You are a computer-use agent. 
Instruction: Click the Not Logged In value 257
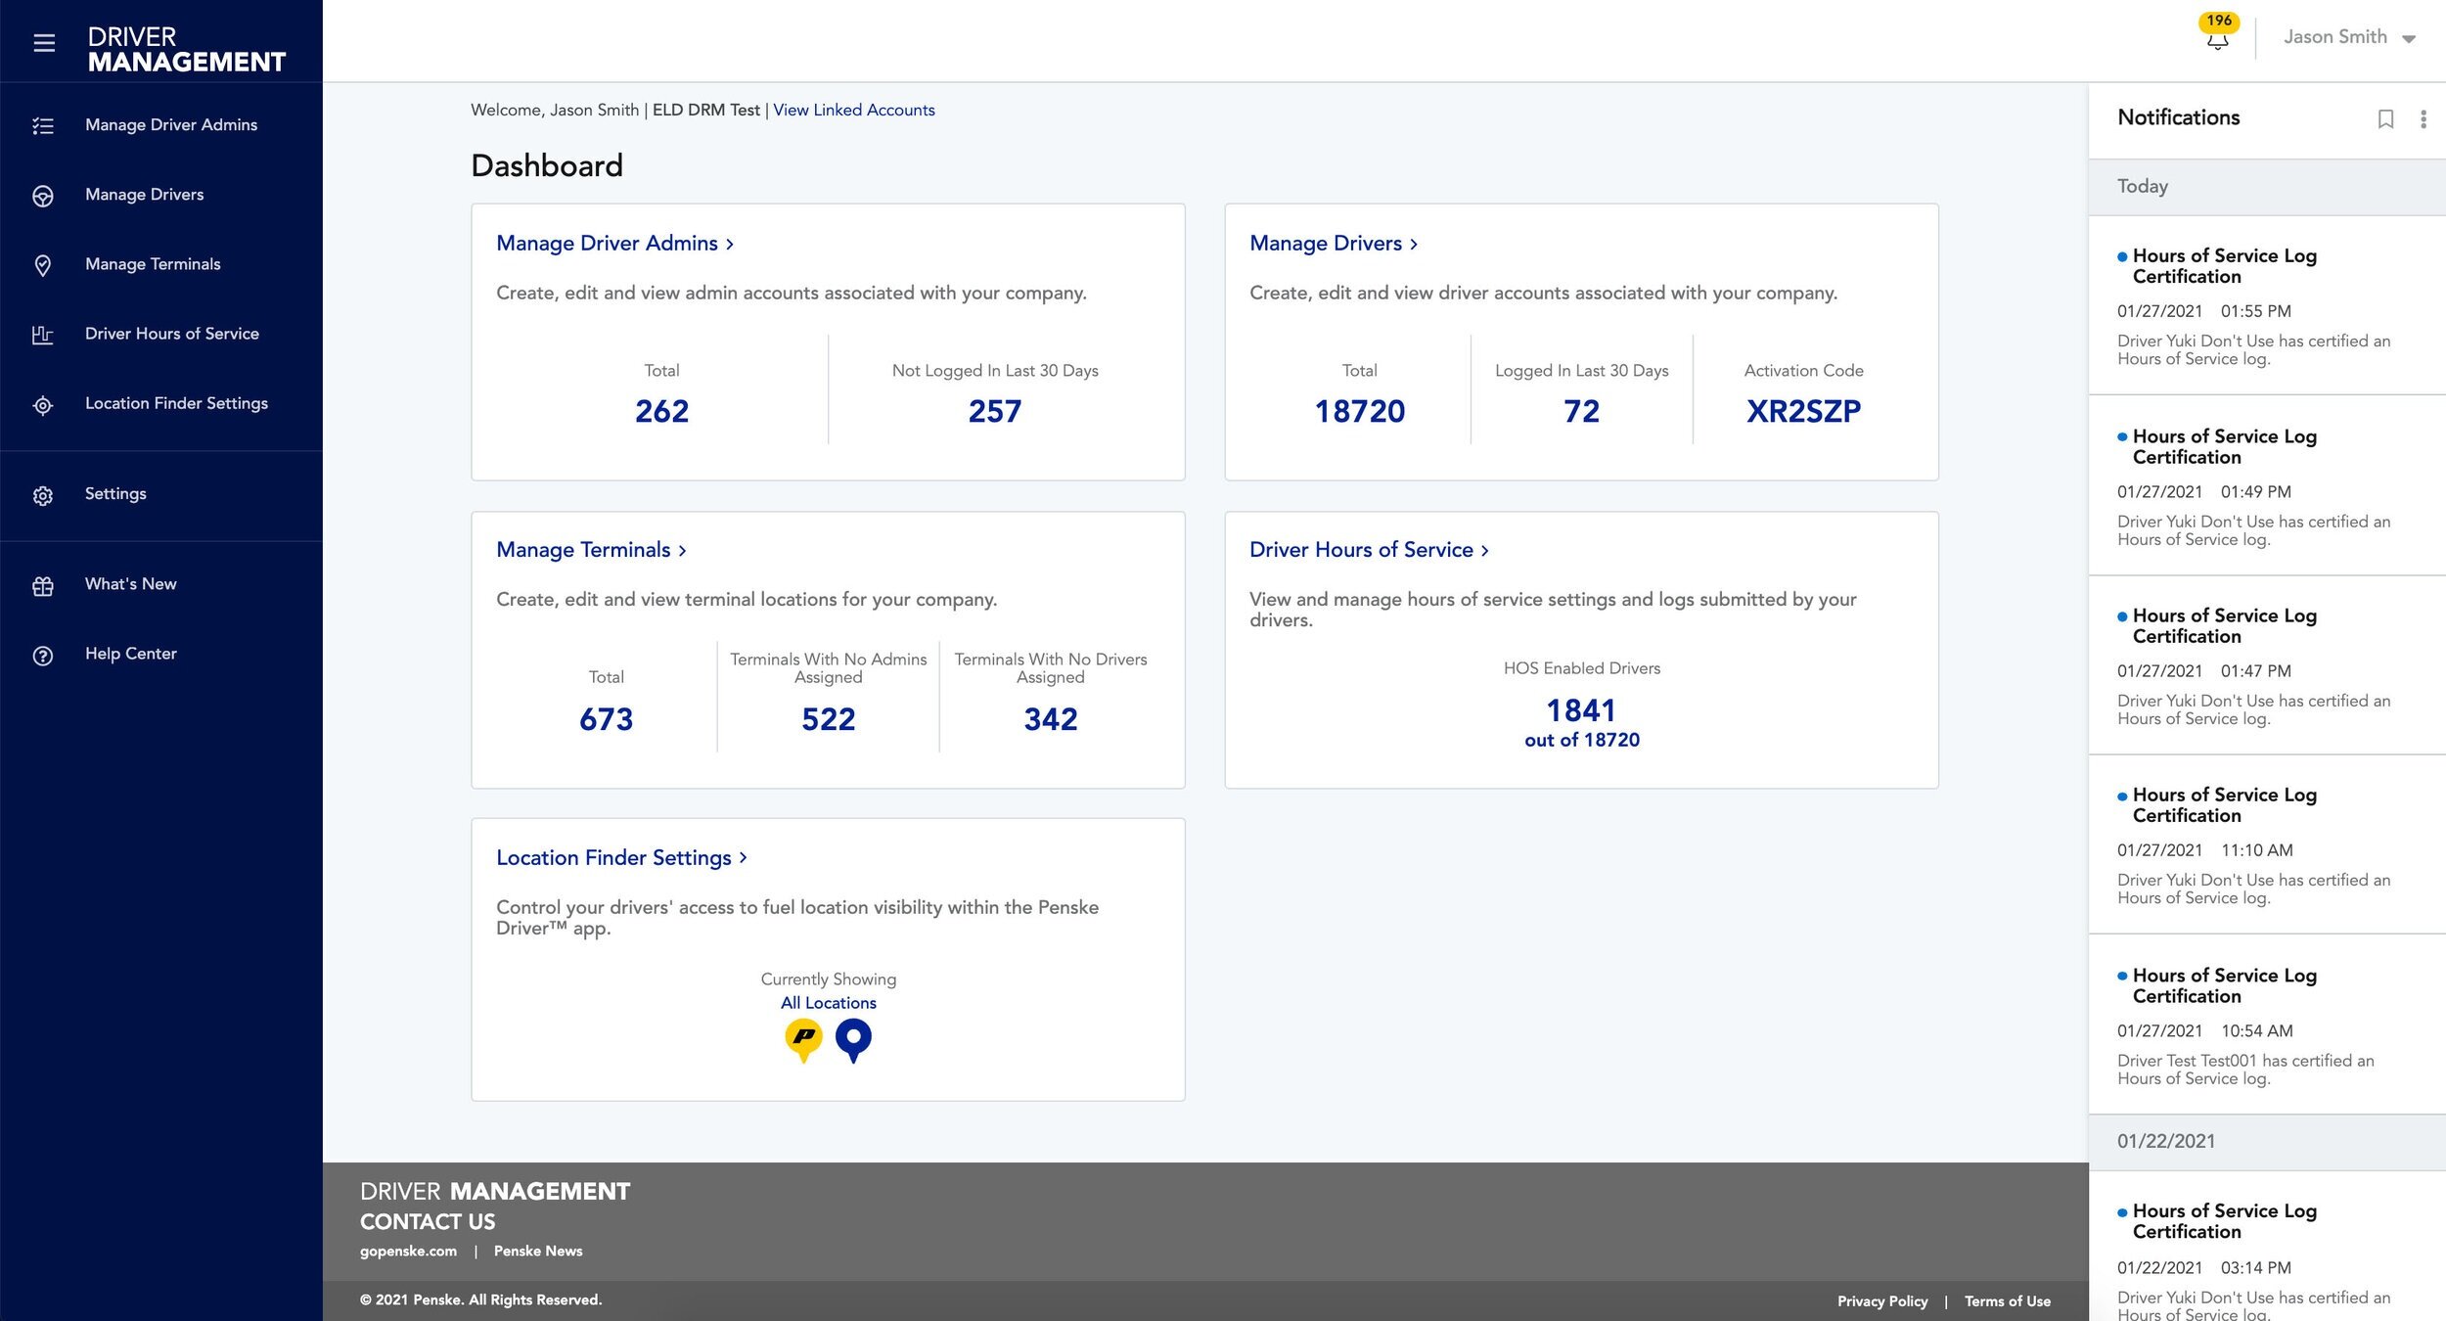tap(995, 411)
